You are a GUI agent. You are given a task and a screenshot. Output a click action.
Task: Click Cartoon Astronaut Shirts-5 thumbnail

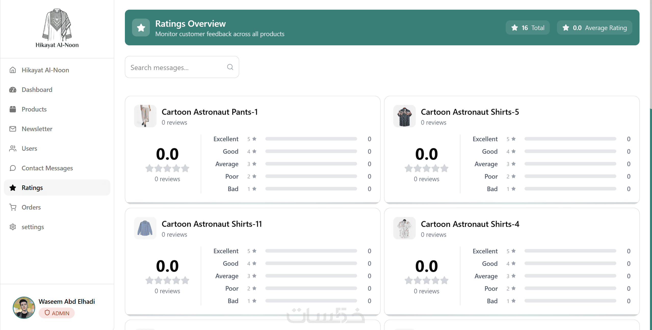(404, 116)
